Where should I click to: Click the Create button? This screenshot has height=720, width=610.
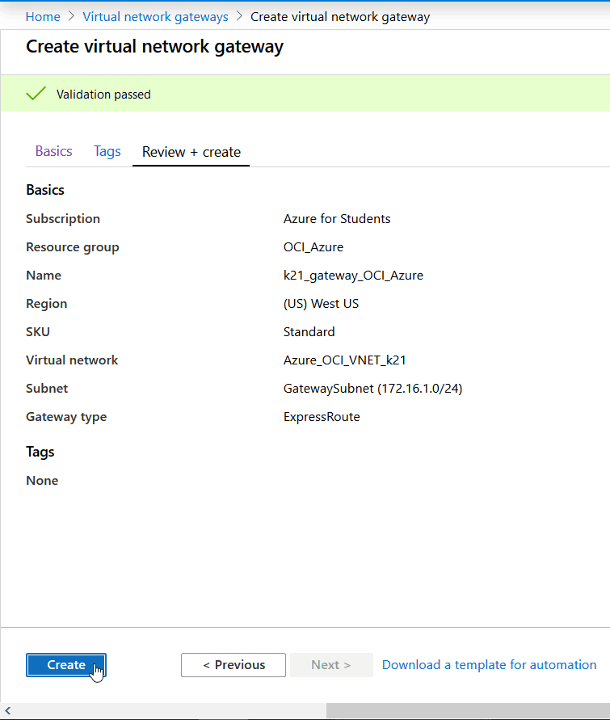point(65,664)
